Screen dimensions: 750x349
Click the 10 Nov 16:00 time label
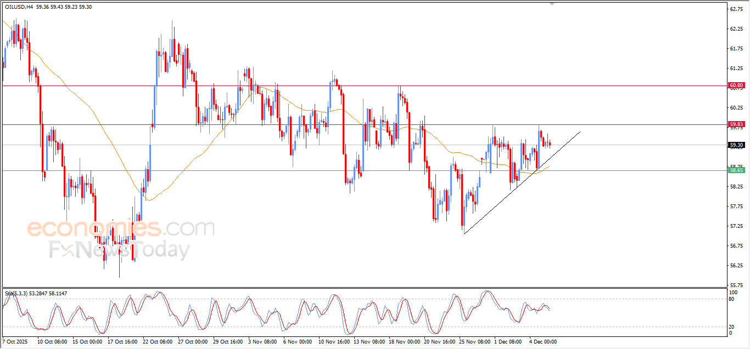[x=334, y=341]
